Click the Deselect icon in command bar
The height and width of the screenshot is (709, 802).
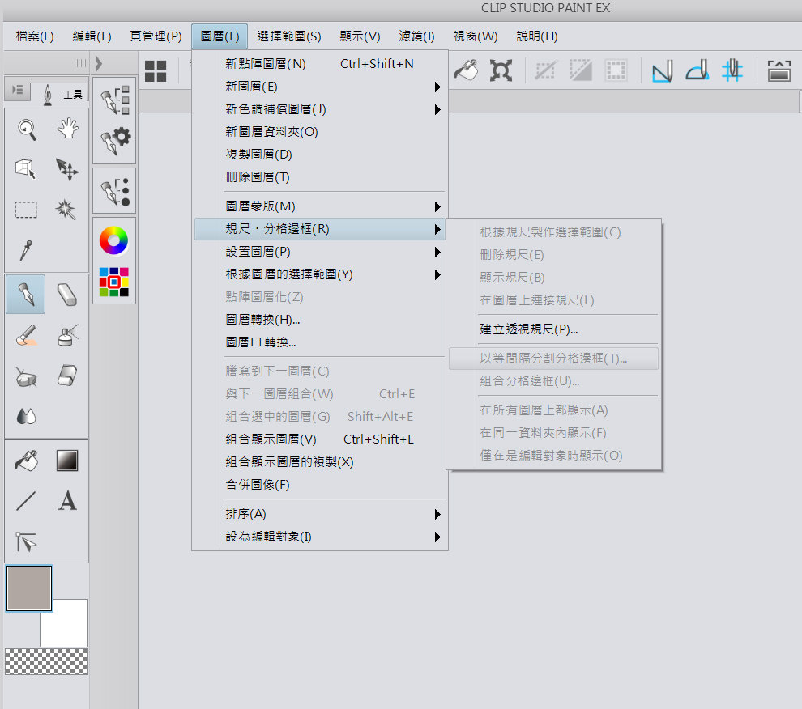[x=545, y=70]
